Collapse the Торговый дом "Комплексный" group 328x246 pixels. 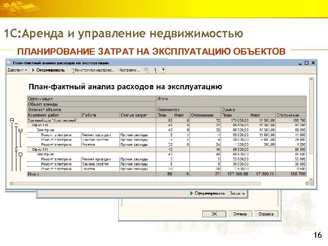(12, 120)
